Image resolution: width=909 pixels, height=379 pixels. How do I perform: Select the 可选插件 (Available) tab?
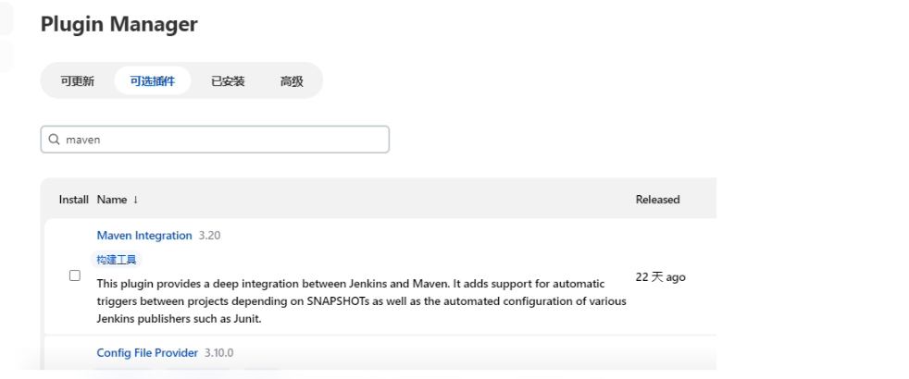[152, 81]
